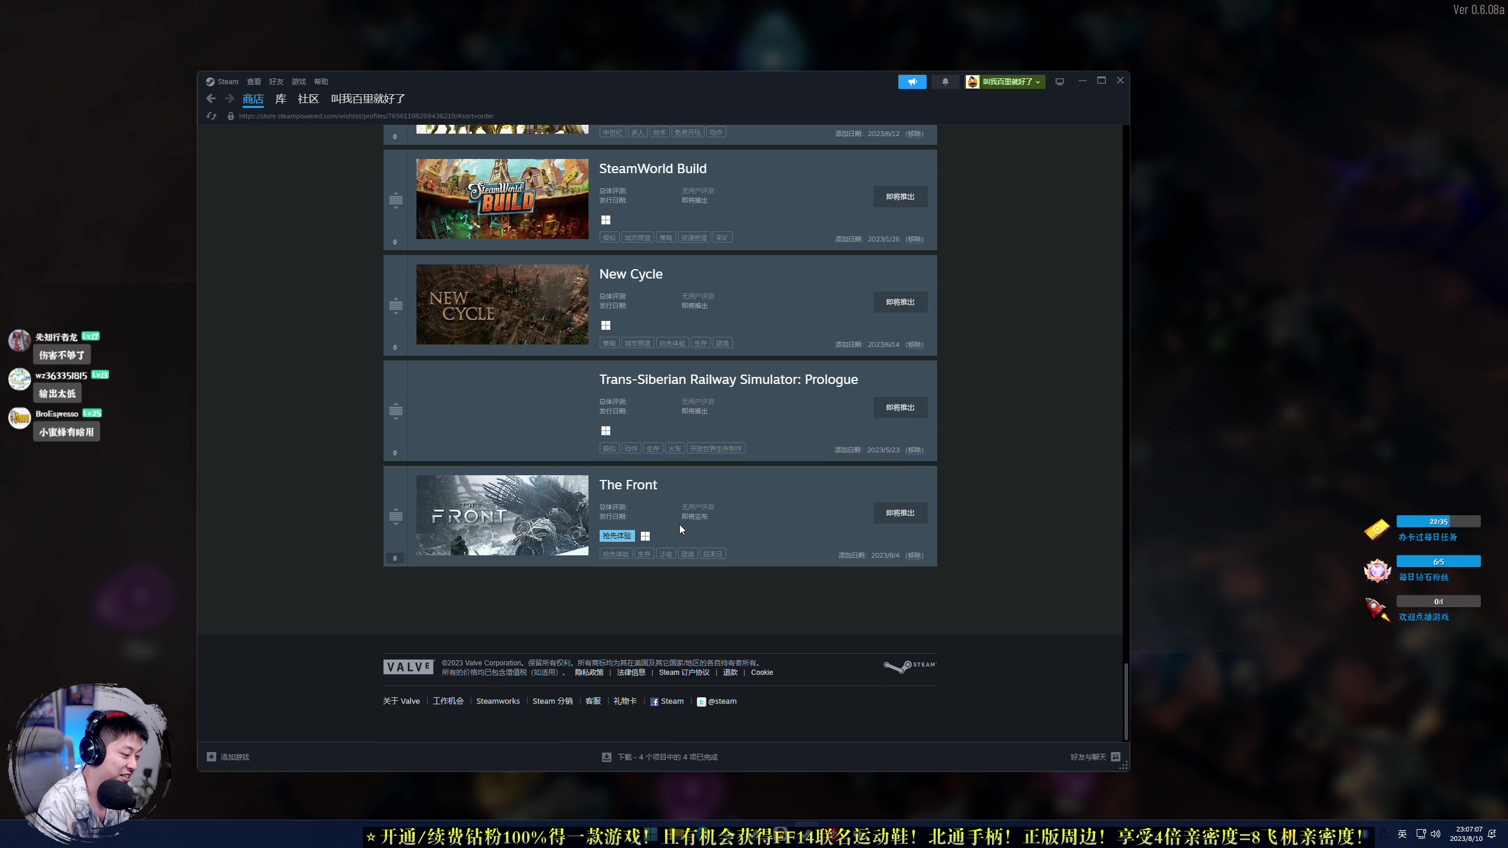1508x848 pixels.
Task: Select the 城市营造 tag on New Cycle
Action: click(637, 343)
